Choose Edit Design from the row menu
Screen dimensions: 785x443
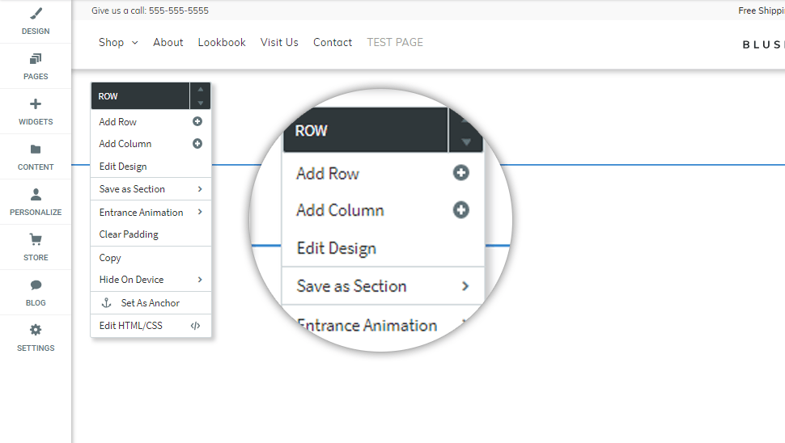pos(123,167)
